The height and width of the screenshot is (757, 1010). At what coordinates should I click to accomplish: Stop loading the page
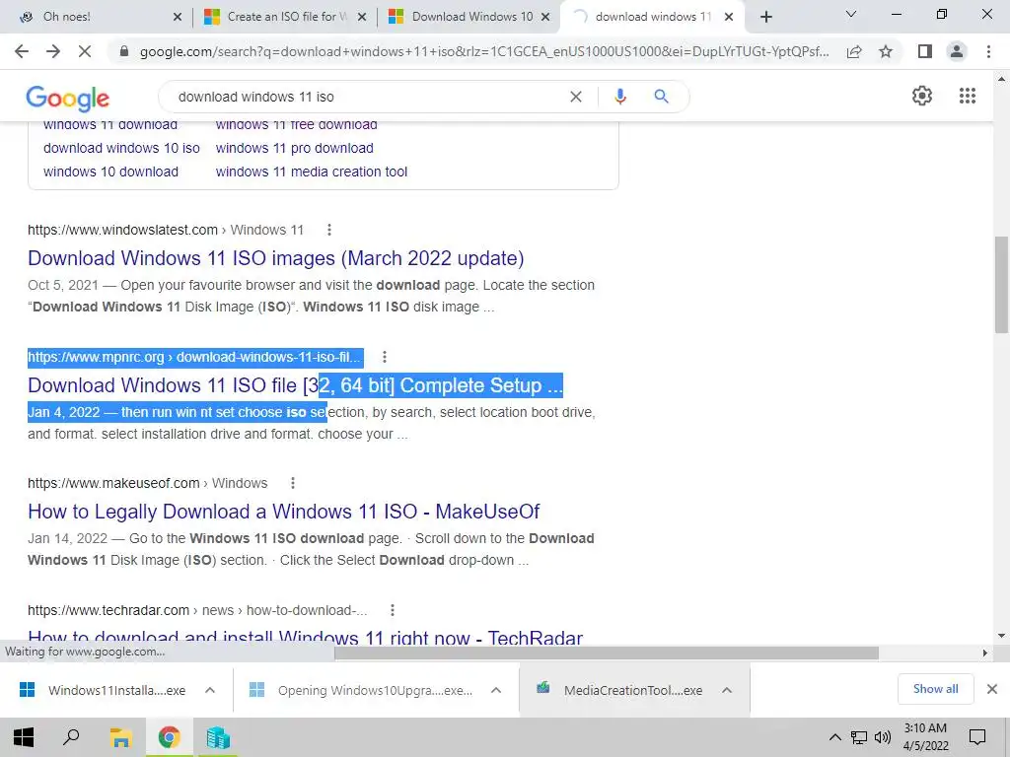[x=85, y=51]
